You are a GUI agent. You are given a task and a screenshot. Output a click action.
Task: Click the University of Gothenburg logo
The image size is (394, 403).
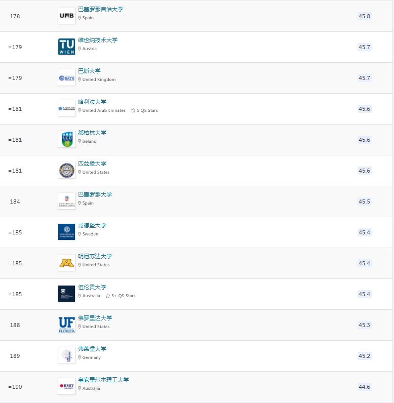click(x=66, y=232)
